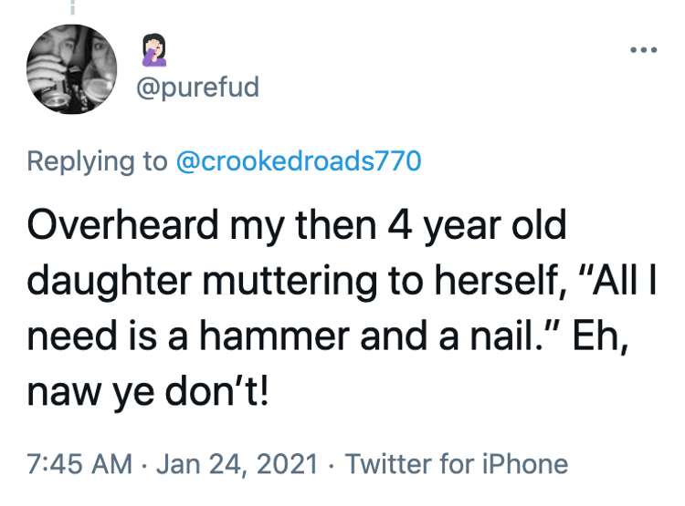This screenshot has height=506, width=685.
Task: Click the word "Eh," in the tweet
Action: tap(599, 336)
